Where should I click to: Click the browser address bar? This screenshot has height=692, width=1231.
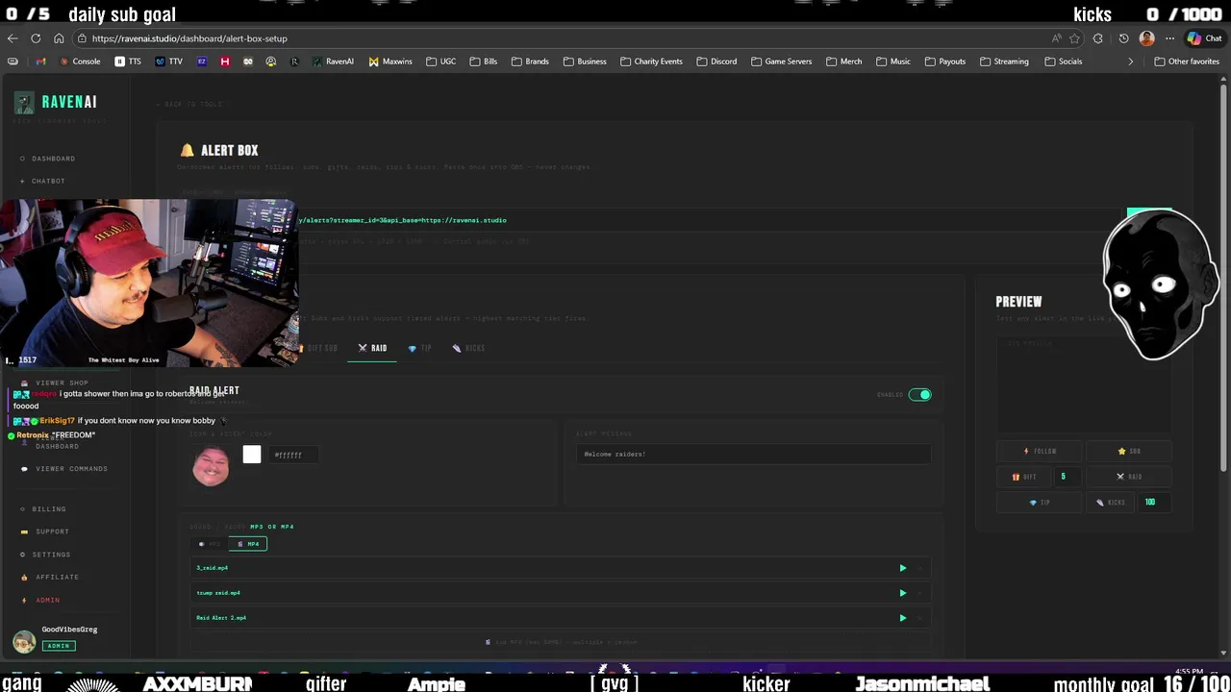pos(567,38)
